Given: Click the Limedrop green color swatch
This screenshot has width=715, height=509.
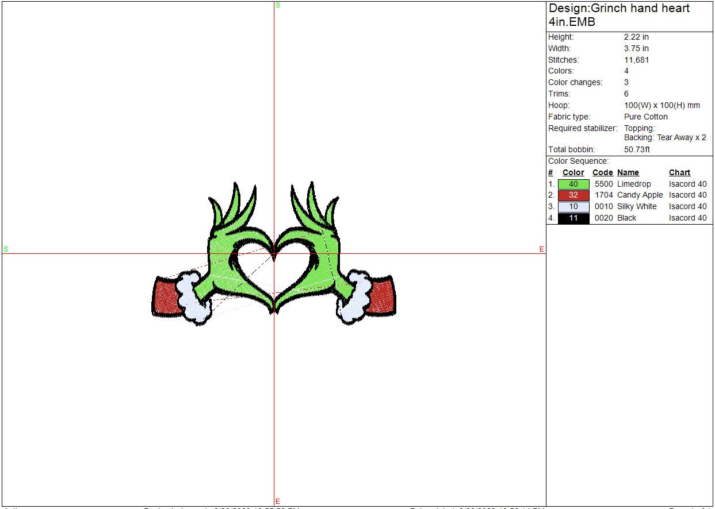Looking at the screenshot, I should point(573,184).
